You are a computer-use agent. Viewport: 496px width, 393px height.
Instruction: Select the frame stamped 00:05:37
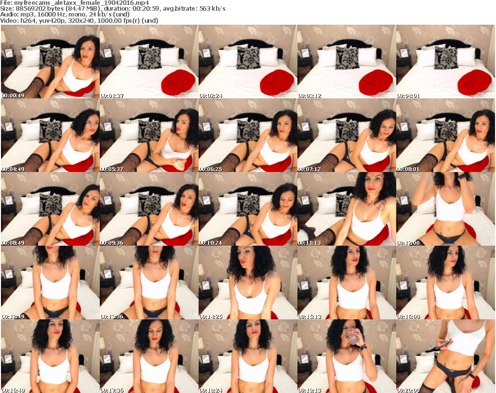pos(149,135)
